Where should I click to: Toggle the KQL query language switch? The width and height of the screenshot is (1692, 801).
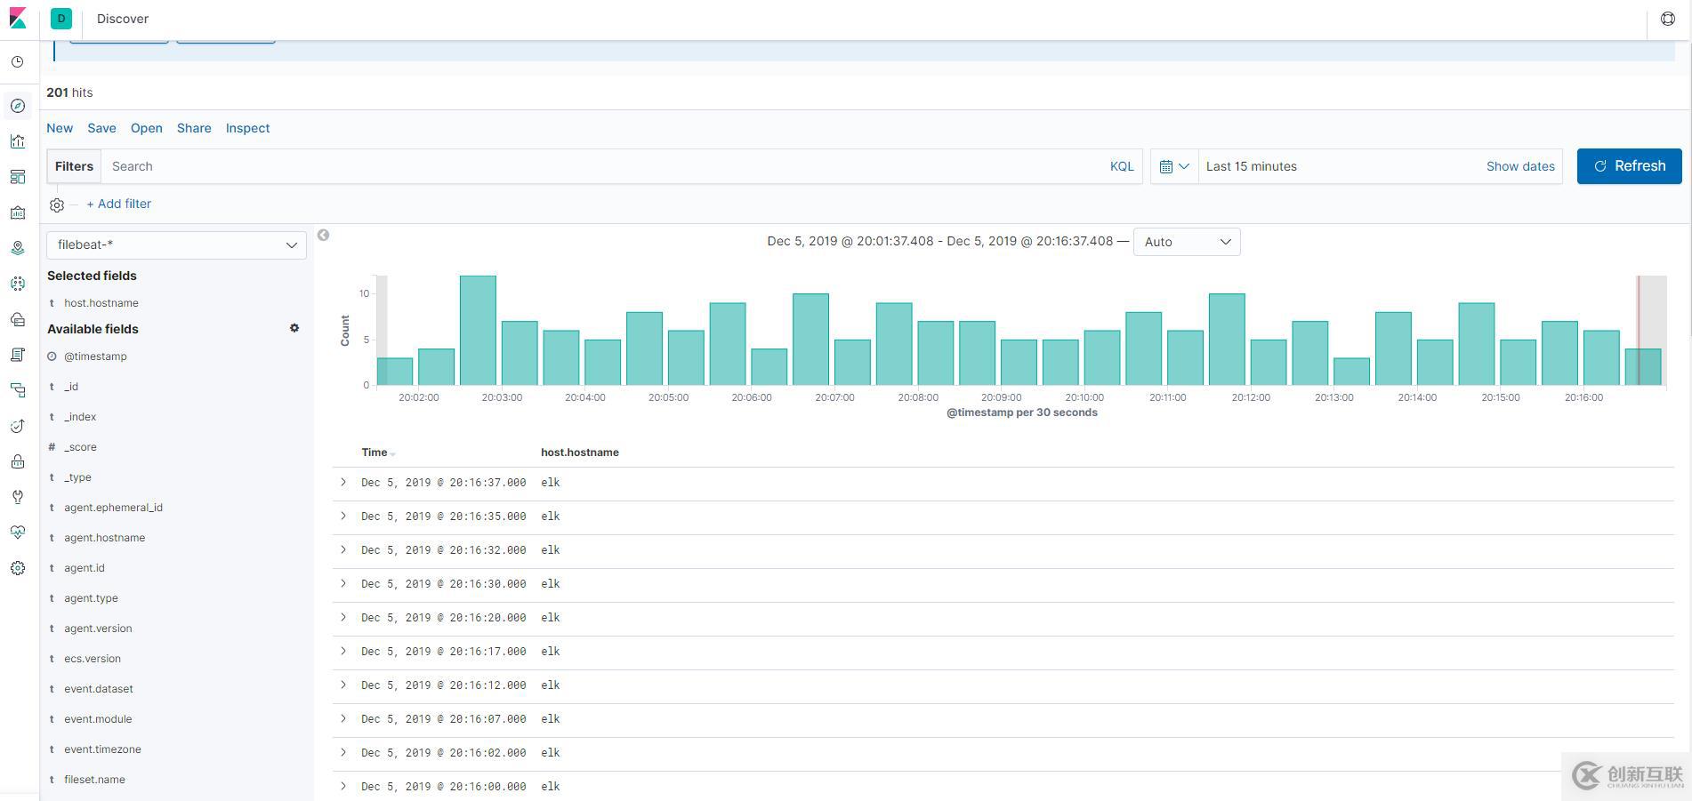[x=1122, y=166]
